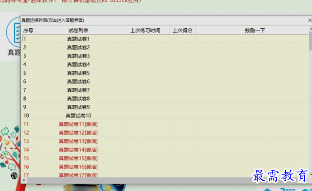312x191 pixels.
Task: Open the 真题 checklist icon in main window
Action: (14, 33)
